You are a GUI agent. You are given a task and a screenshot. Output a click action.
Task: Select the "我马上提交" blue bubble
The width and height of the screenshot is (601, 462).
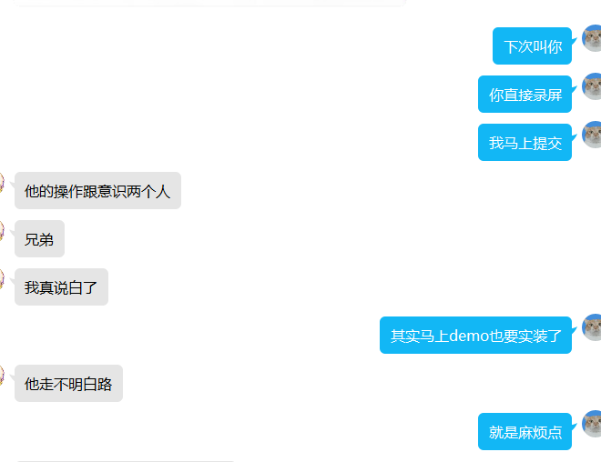(525, 143)
